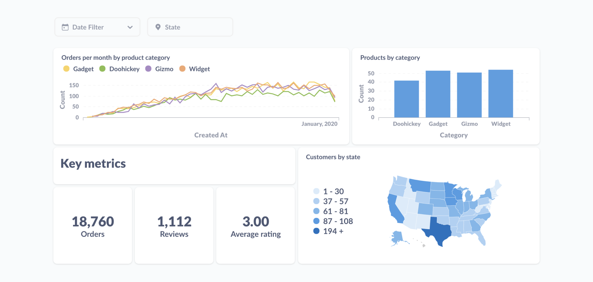593x282 pixels.
Task: Toggle the Widget series orange legend dot
Action: coord(182,69)
